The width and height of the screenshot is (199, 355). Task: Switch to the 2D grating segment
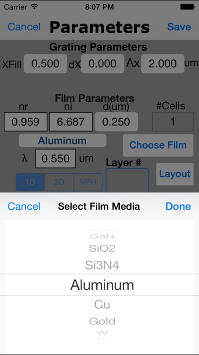click(x=59, y=182)
